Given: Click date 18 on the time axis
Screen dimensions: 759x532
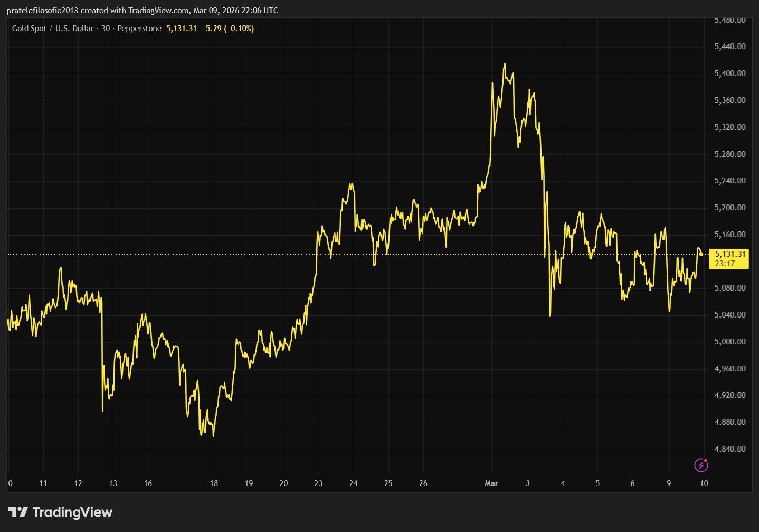Looking at the screenshot, I should pos(214,483).
